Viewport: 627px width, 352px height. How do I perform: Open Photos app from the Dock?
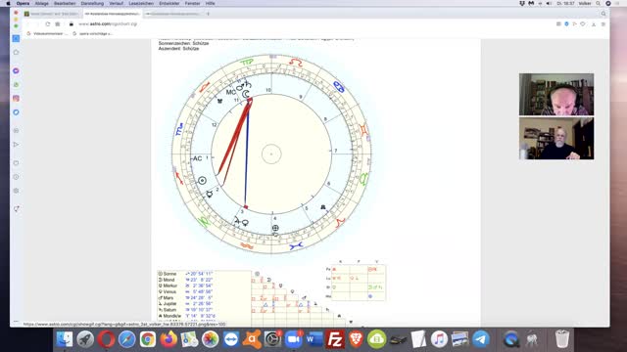[210, 339]
